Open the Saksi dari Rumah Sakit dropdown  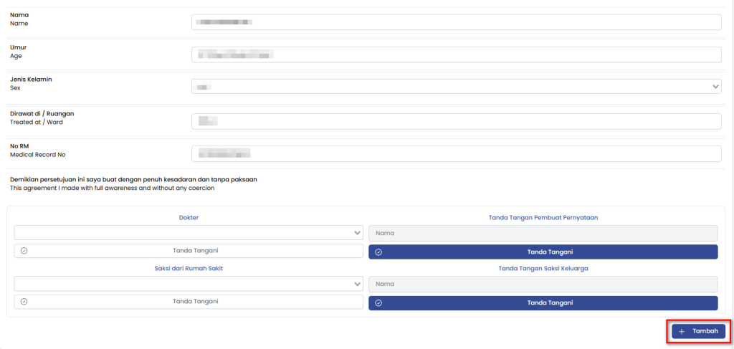[x=189, y=284]
